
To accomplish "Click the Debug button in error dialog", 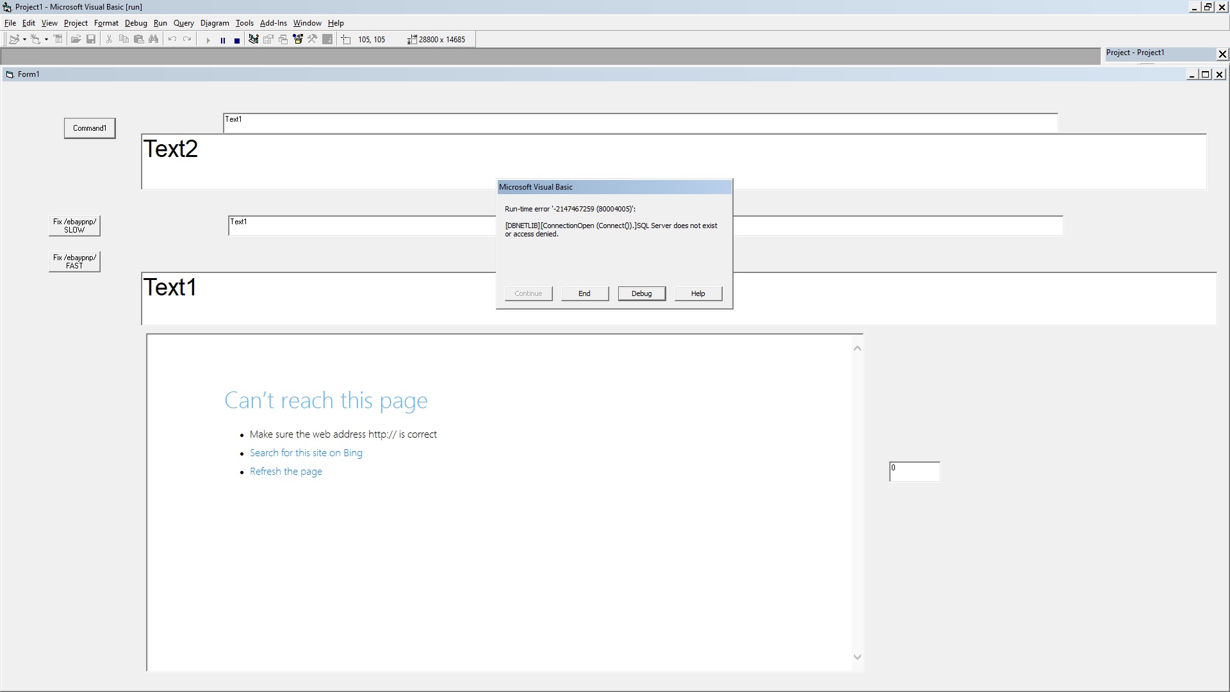I will 642,293.
